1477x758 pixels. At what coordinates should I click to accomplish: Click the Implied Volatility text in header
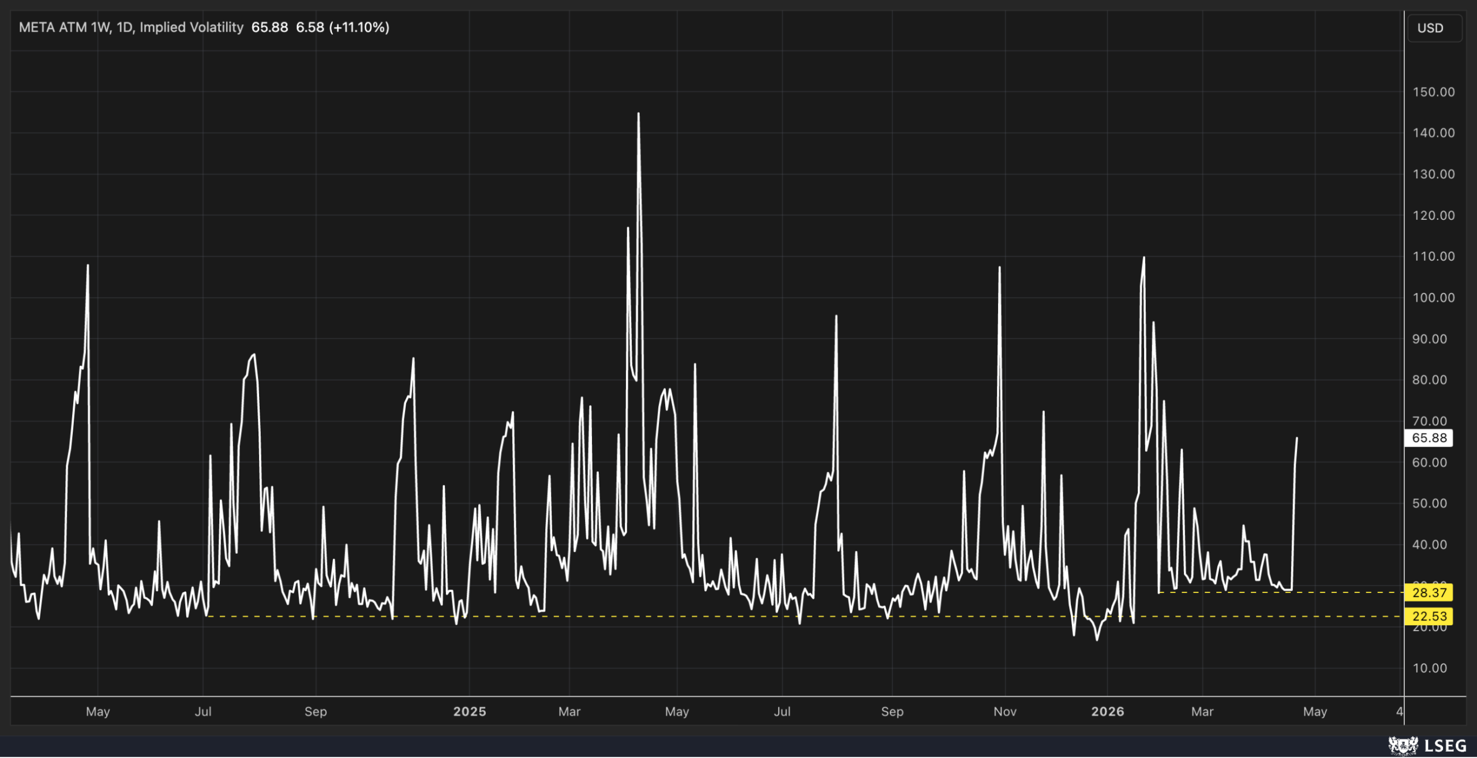pos(192,27)
